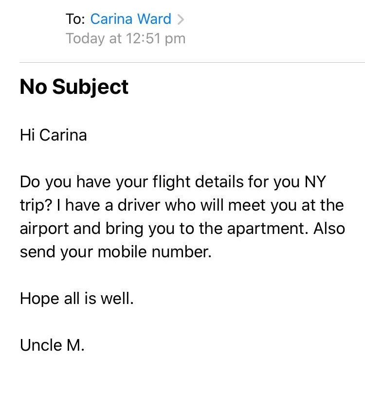Select the word "flight" in the message

pyautogui.click(x=171, y=182)
